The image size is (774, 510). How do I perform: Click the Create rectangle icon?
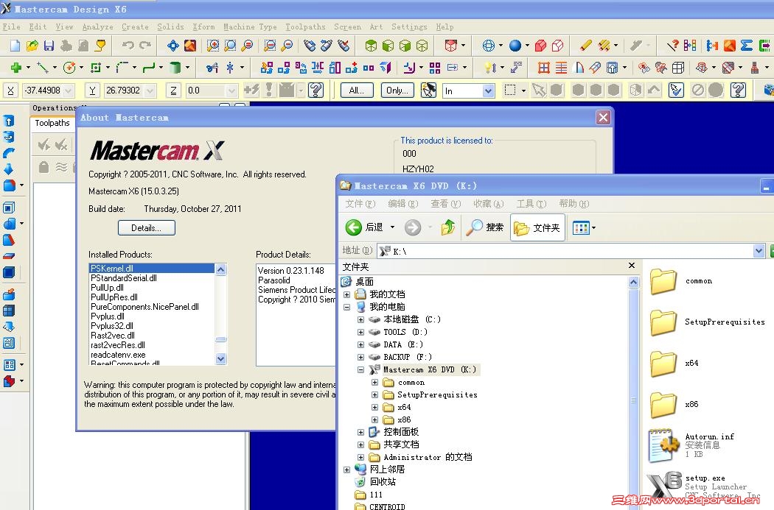tap(96, 68)
